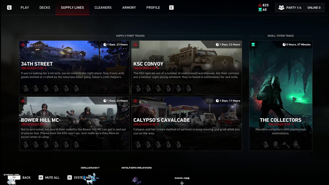Click the clock icon on 34TH STREET timer
This screenshot has height=185, width=329.
click(105, 44)
